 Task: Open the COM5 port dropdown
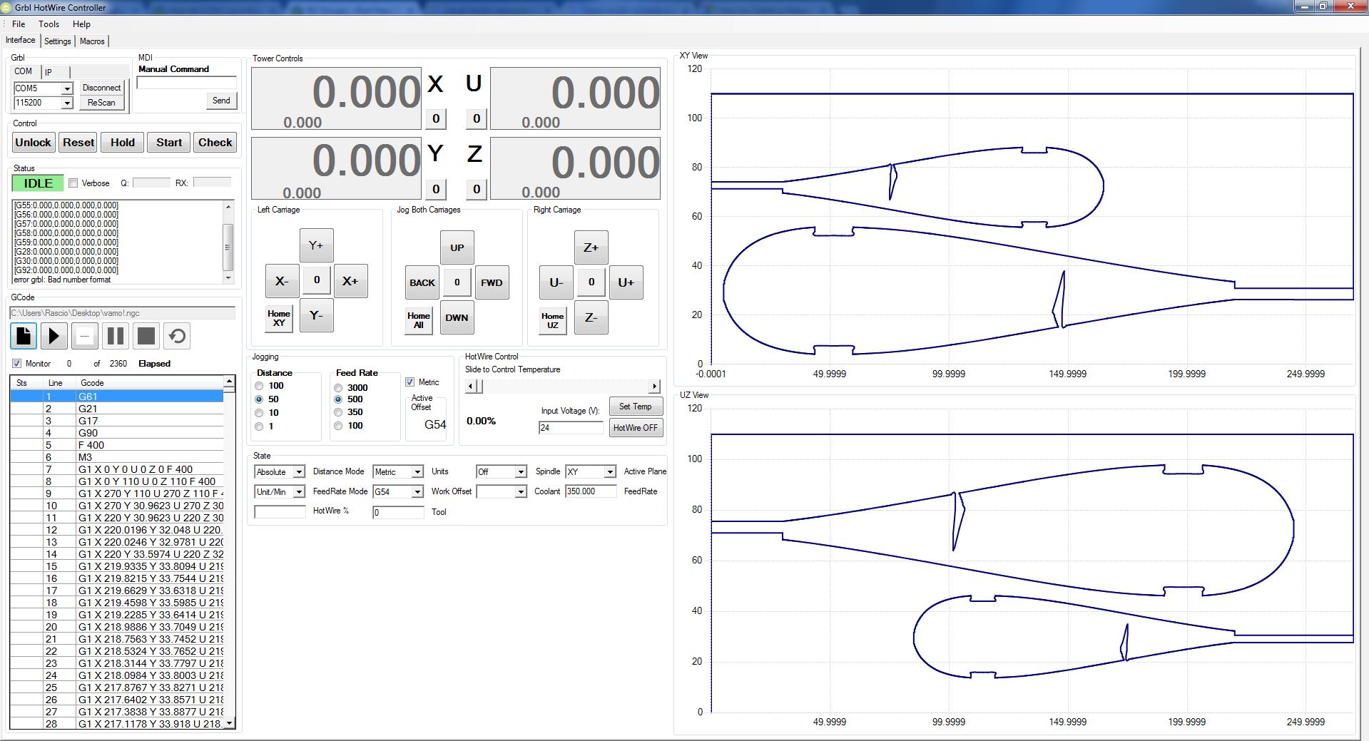point(67,88)
